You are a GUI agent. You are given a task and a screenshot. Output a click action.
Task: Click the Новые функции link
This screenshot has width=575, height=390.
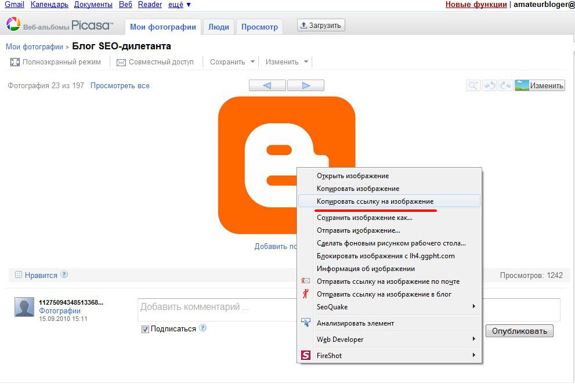(476, 5)
